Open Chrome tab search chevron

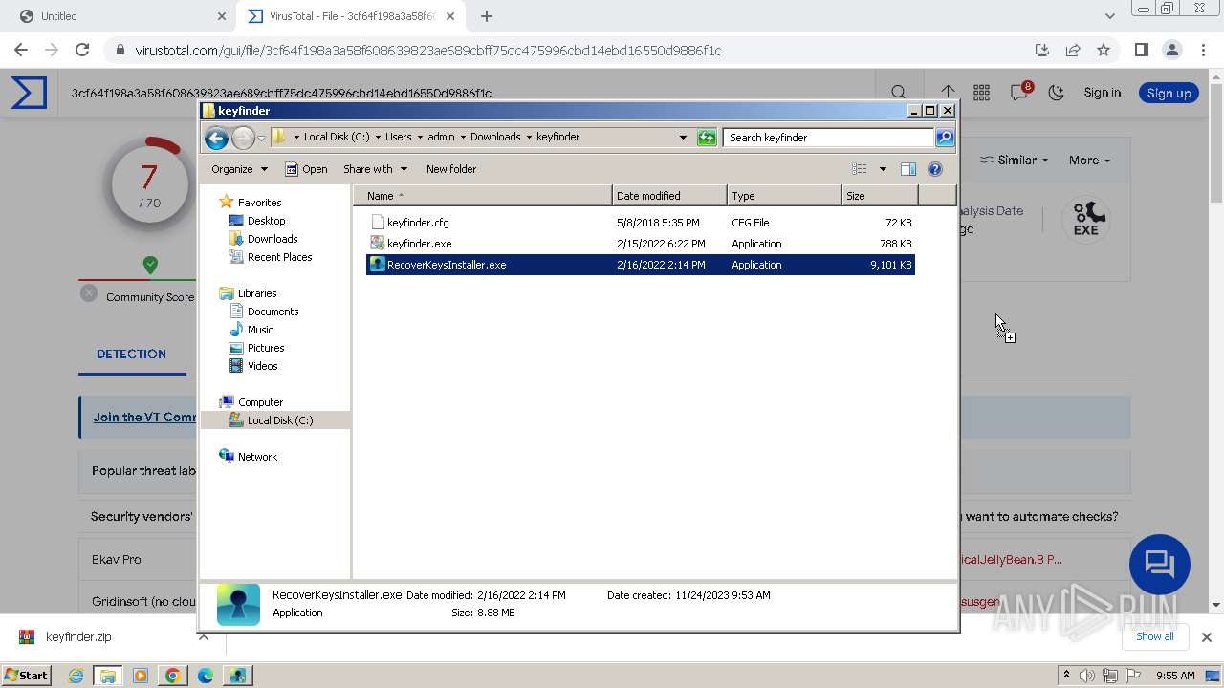[1110, 16]
